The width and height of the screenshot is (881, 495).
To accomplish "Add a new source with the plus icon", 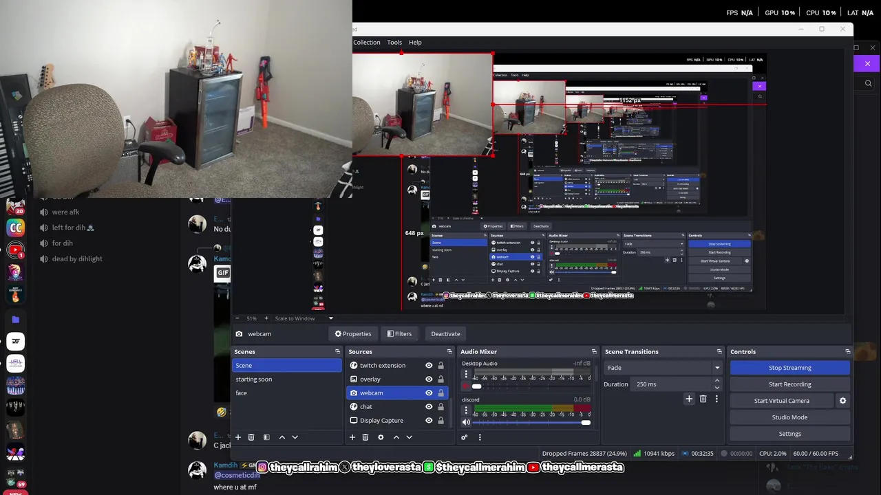I will click(x=352, y=437).
